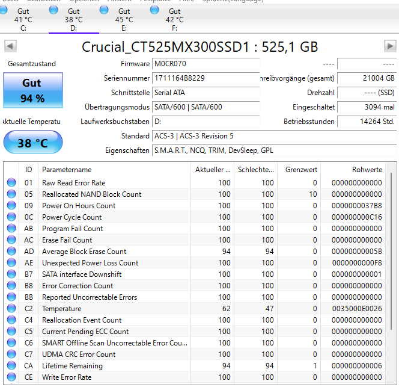Select drive E: status tab at 45 °C
The height and width of the screenshot is (387, 399).
coord(124,19)
